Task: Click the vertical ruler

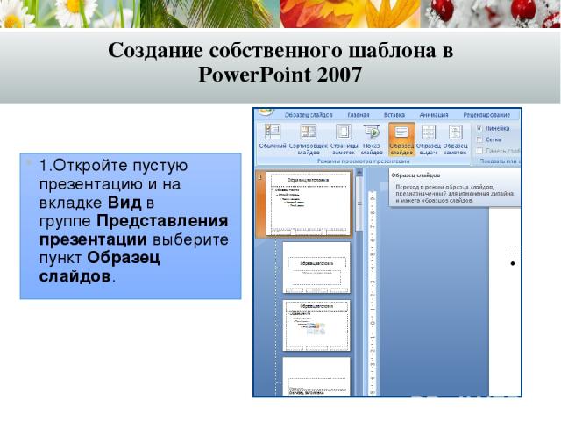Action: pyautogui.click(x=373, y=294)
